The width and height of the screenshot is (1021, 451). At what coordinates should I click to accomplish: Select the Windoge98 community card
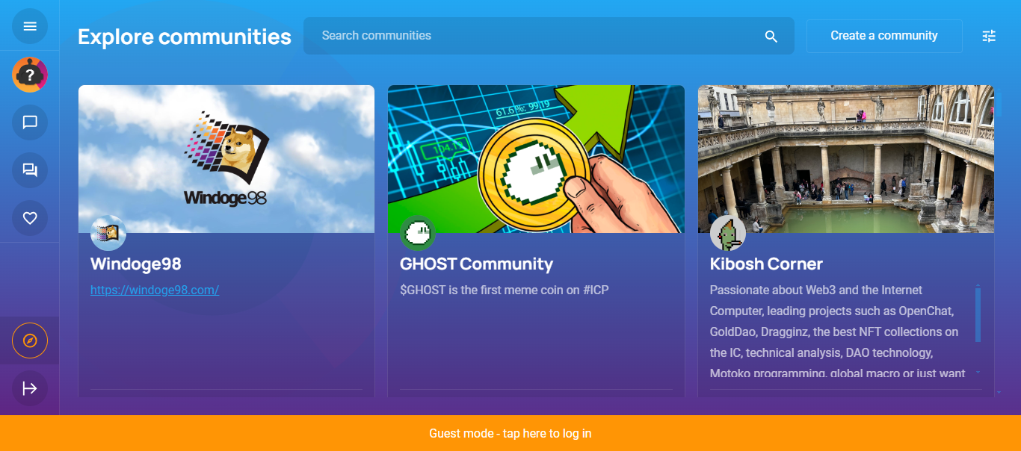click(226, 329)
